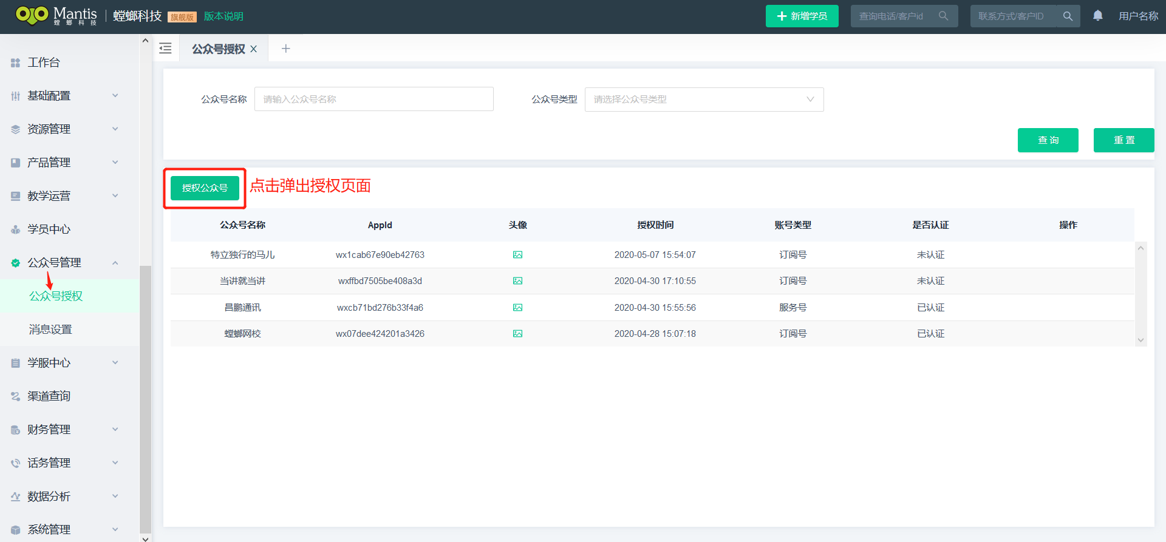This screenshot has height=542, width=1166.
Task: Focus the 联系方式/客户ID search field
Action: coord(1013,16)
